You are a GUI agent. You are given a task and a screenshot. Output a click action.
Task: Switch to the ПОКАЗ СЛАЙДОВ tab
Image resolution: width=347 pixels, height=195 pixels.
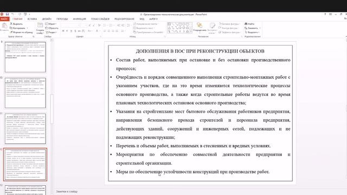click(x=100, y=19)
